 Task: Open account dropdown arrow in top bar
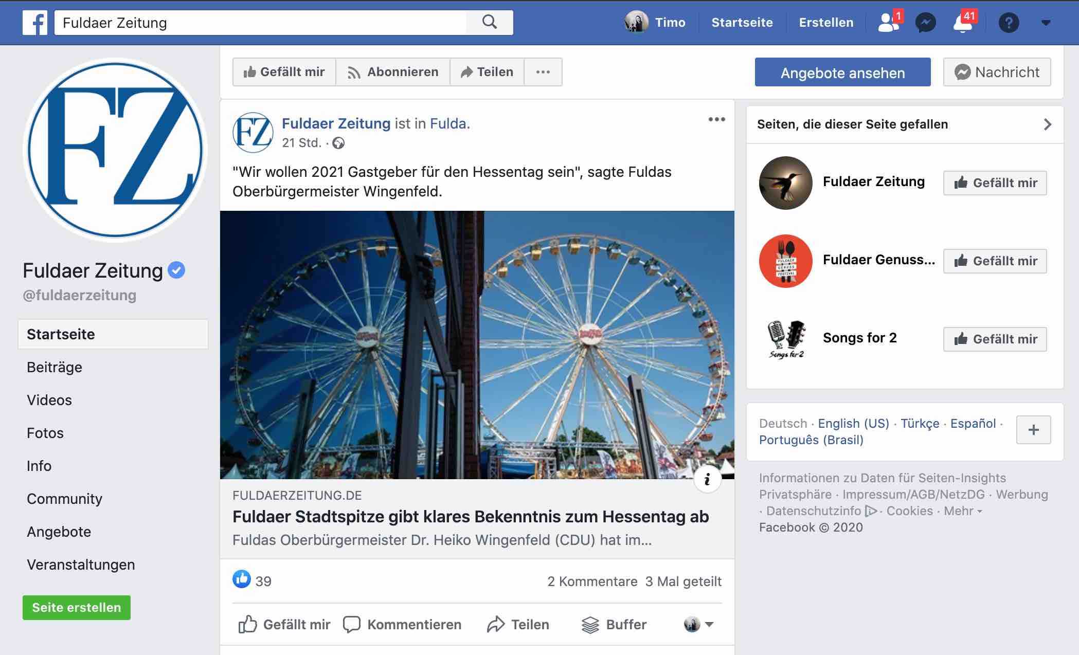tap(1046, 23)
